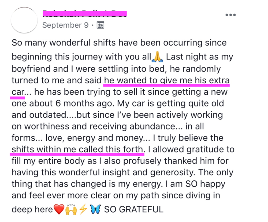The image size is (268, 222).
Task: Click the lightning bolt emoji
Action: point(83,209)
